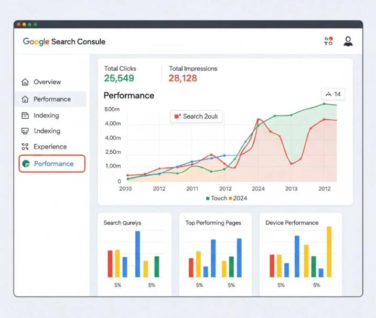Toggle the Touch legend series
376x318 pixels.
point(216,198)
